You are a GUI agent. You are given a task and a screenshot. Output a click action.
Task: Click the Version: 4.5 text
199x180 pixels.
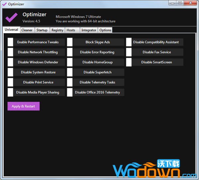click(x=32, y=21)
